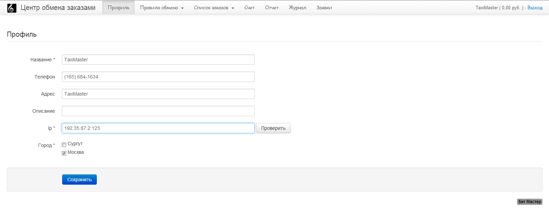Focus the Название input field

tap(158, 60)
